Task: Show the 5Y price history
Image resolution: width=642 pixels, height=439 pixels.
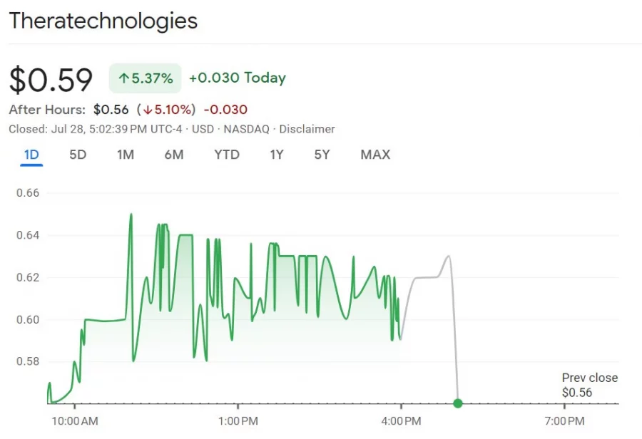Action: pos(321,154)
